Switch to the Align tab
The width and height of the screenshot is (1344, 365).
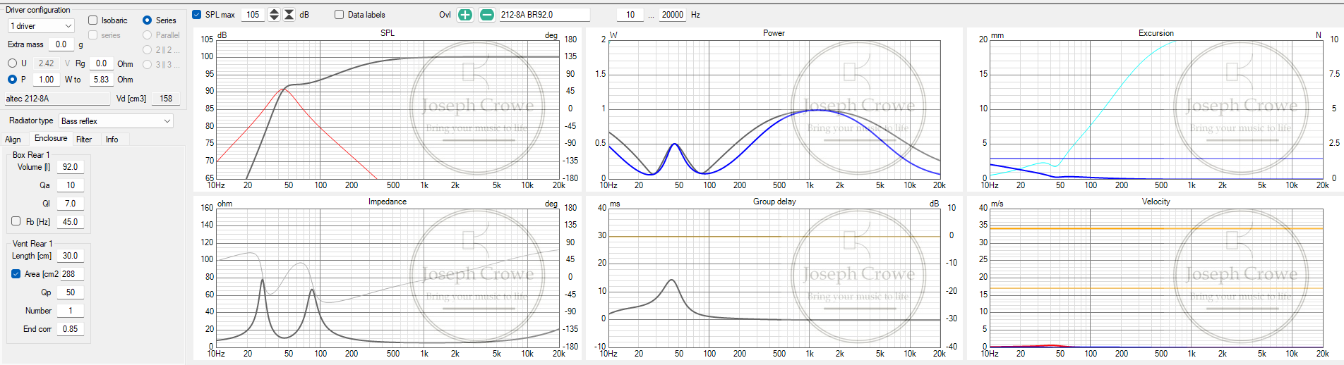point(13,140)
